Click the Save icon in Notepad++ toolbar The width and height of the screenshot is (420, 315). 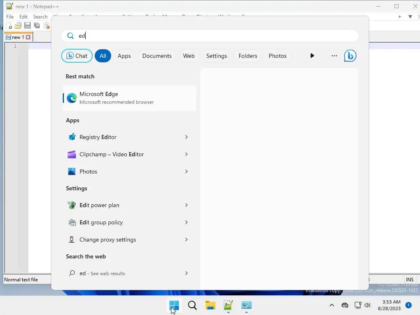pos(27,26)
